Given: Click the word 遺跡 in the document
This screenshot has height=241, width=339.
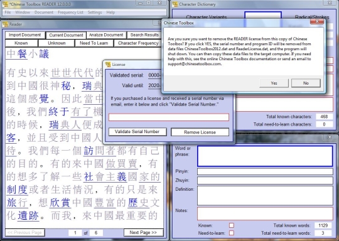Looking at the screenshot, I should tap(28, 216).
